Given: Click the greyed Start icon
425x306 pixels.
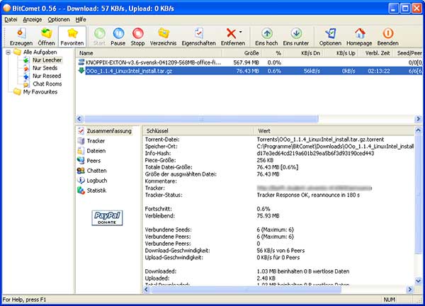Looking at the screenshot, I should click(x=99, y=37).
